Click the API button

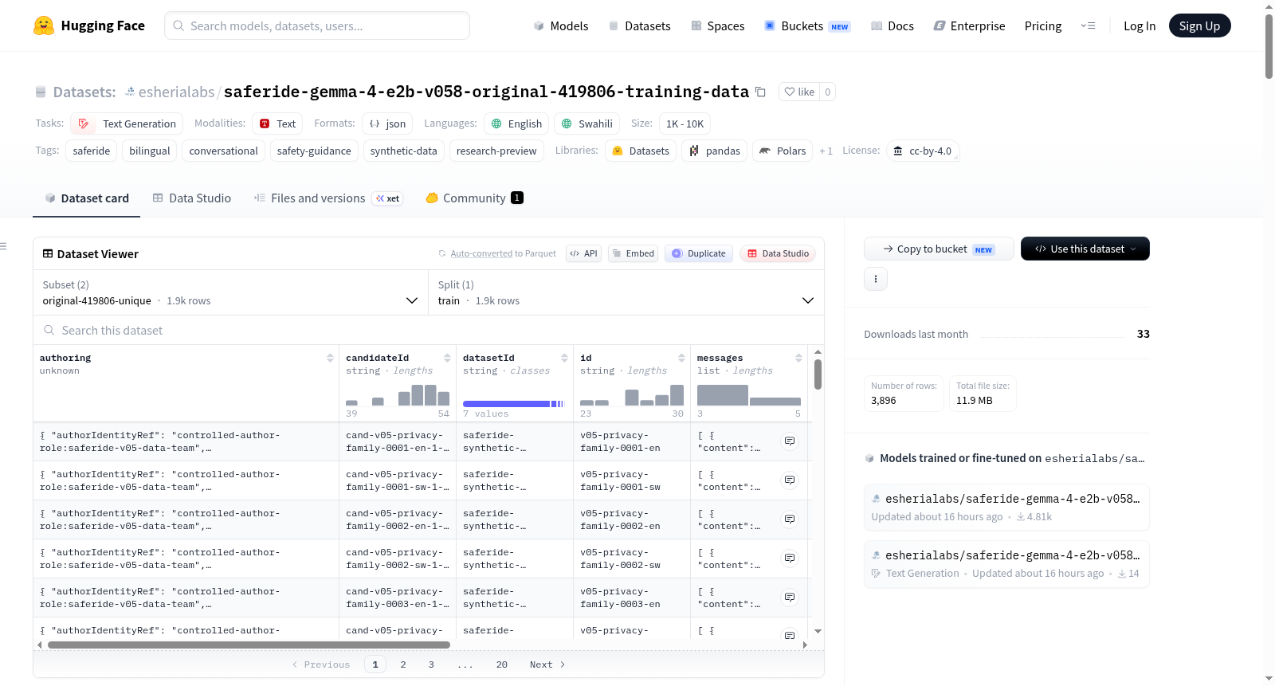583,253
